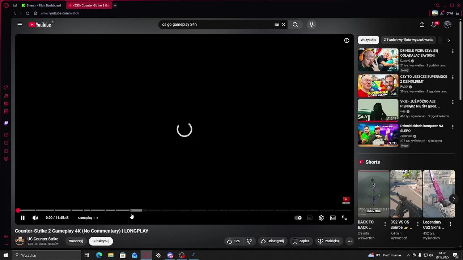Open Opera menu logo
This screenshot has height=260, width=463.
pyautogui.click(x=6, y=5)
